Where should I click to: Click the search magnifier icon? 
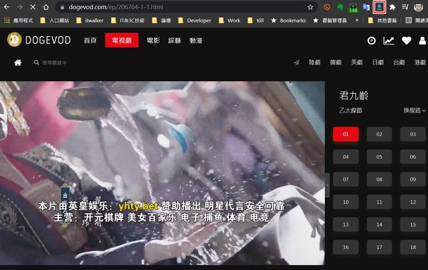point(36,63)
